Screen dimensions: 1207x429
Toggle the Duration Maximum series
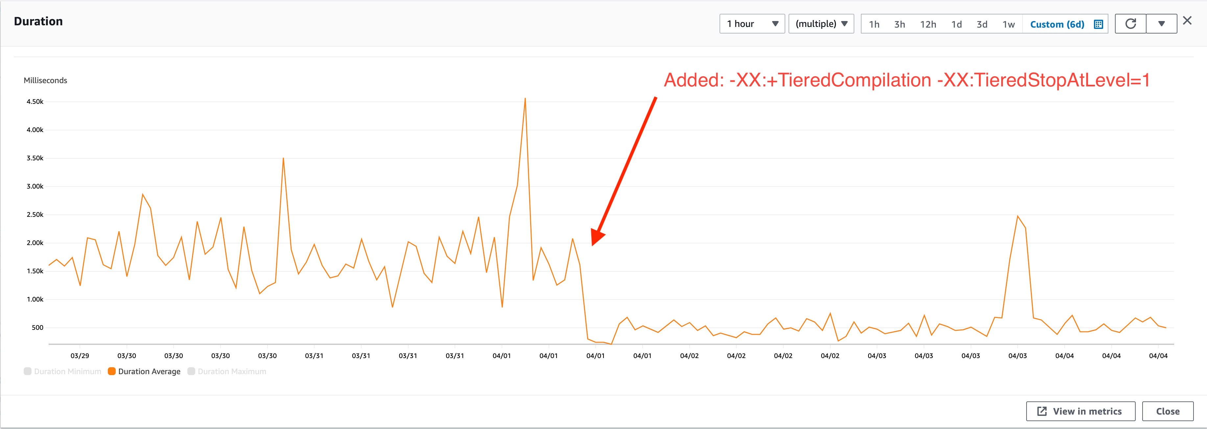[227, 372]
